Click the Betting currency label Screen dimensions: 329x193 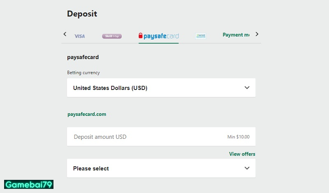83,73
